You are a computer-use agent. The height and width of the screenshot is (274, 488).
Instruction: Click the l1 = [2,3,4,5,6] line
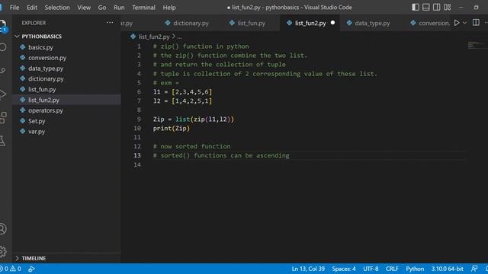coord(182,92)
